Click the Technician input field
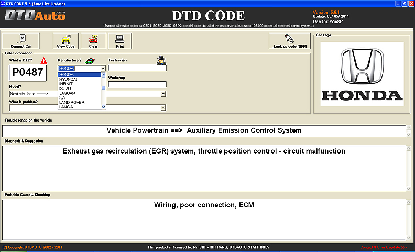 pos(137,68)
